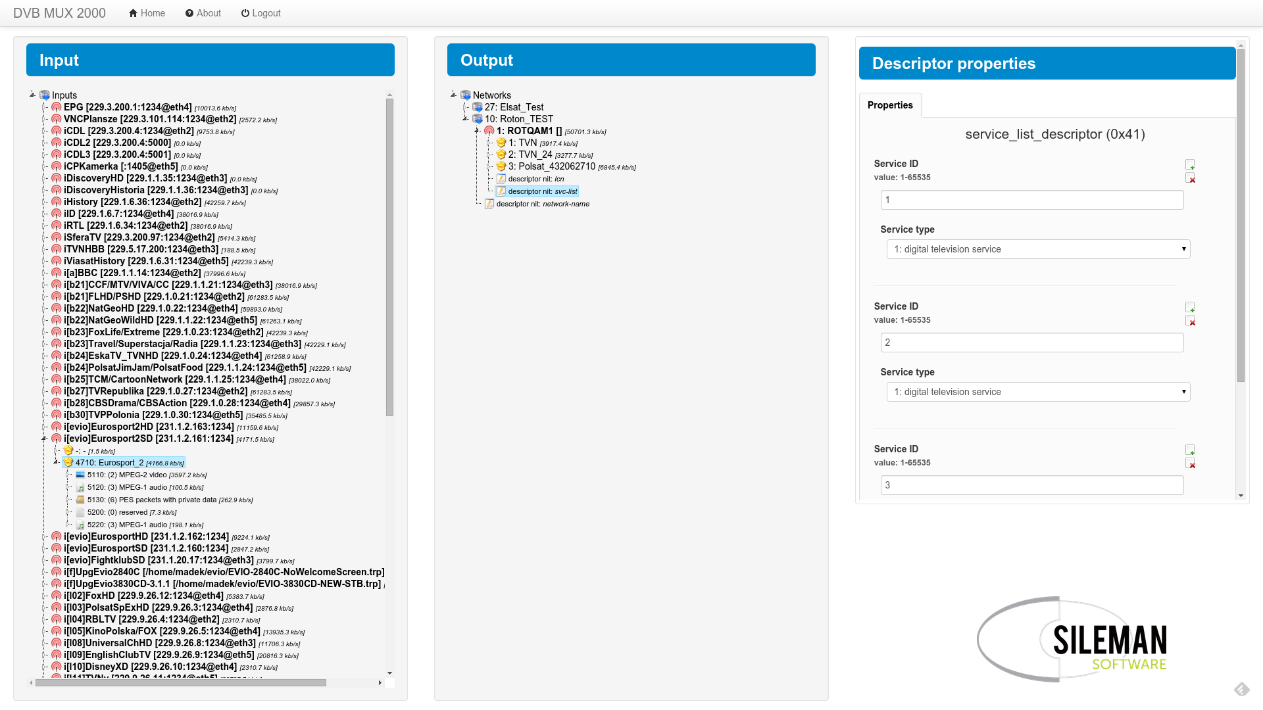Click add icon beside first Service ID
This screenshot has height=710, width=1263.
(x=1190, y=164)
